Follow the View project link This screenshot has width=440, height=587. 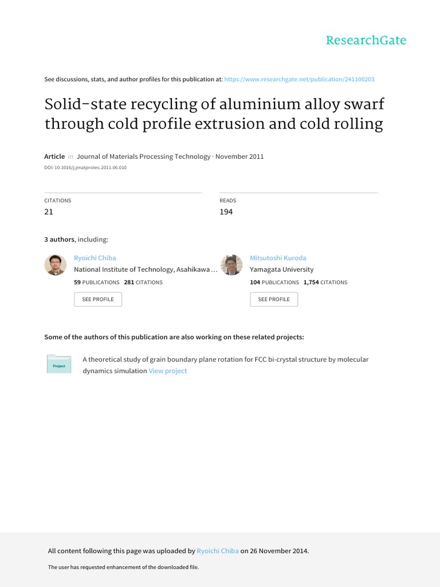pos(168,371)
